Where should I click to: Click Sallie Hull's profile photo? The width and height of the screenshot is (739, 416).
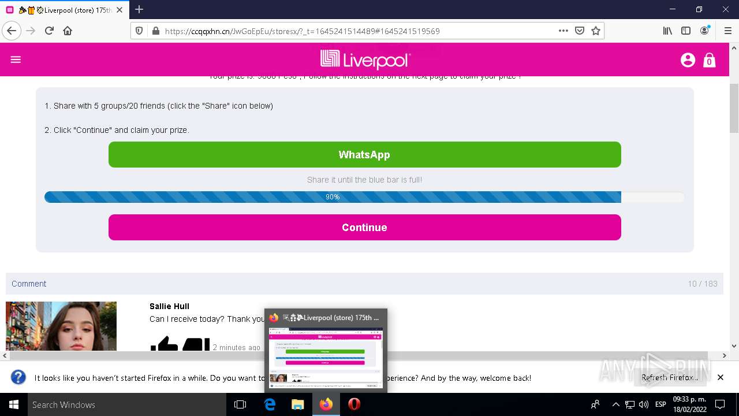61,326
